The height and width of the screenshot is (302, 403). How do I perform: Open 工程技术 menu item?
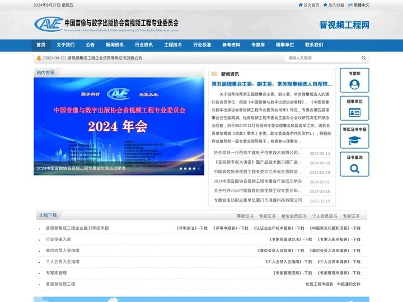[x=173, y=45]
